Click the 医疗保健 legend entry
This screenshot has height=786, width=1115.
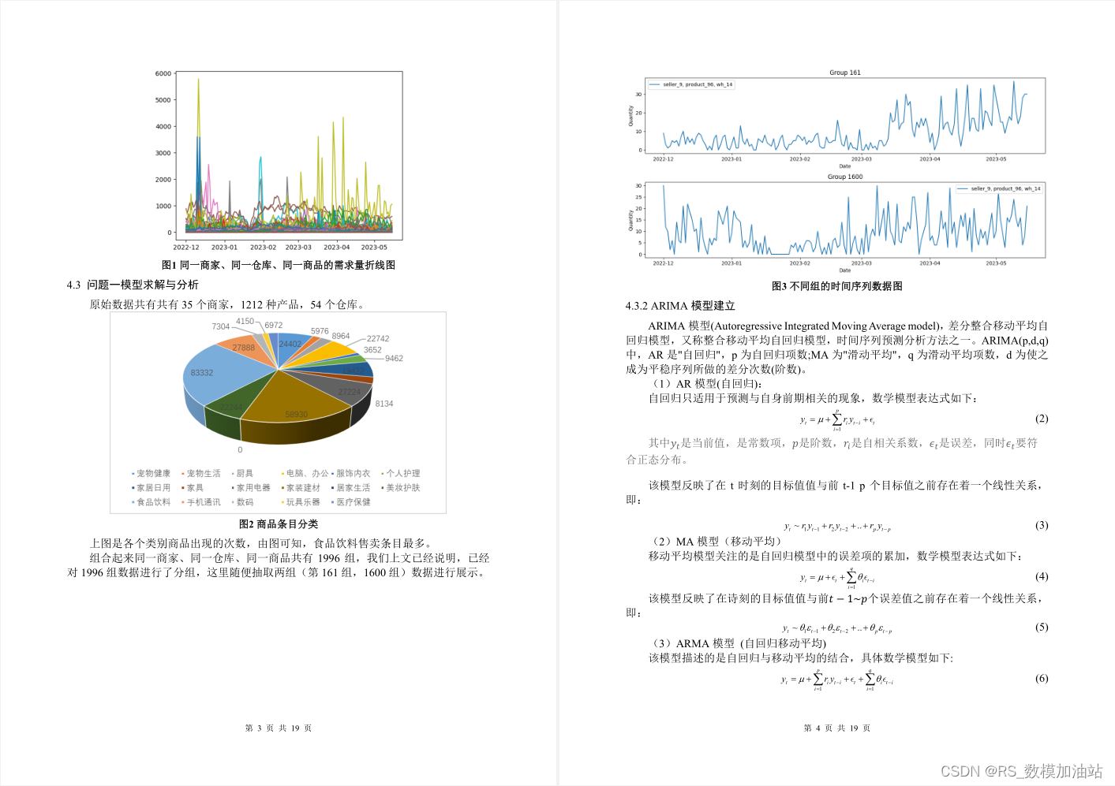tap(350, 502)
